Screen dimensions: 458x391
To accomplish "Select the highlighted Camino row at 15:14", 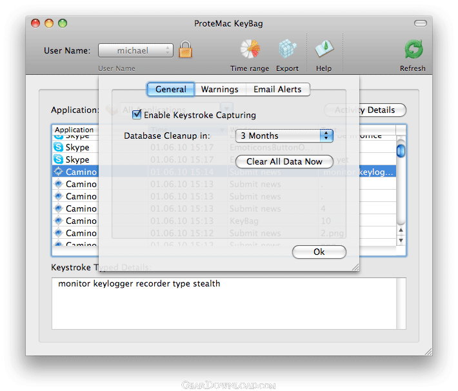I will (224, 172).
